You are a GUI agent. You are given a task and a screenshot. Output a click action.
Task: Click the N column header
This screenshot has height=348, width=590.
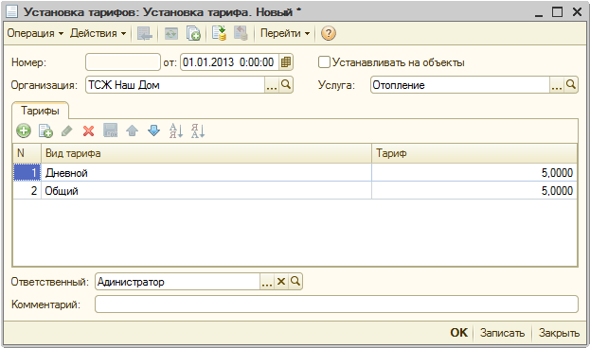click(27, 153)
